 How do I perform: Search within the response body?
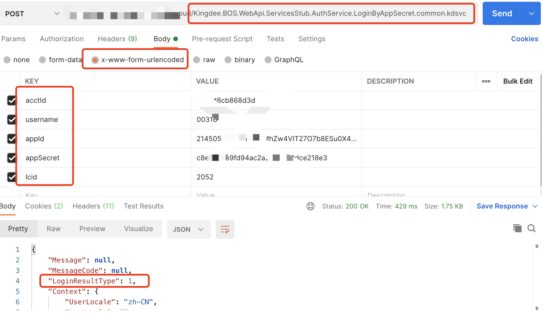[532, 229]
